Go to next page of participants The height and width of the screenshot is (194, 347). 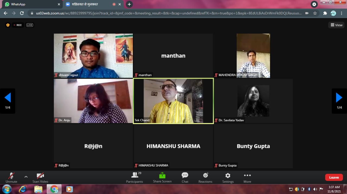tap(339, 98)
